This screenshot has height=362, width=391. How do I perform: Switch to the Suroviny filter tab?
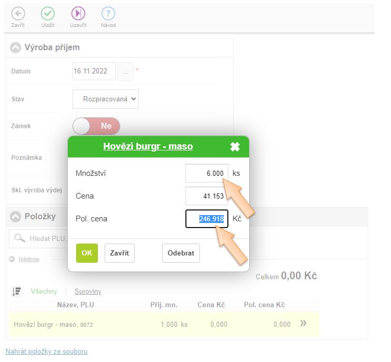click(88, 292)
